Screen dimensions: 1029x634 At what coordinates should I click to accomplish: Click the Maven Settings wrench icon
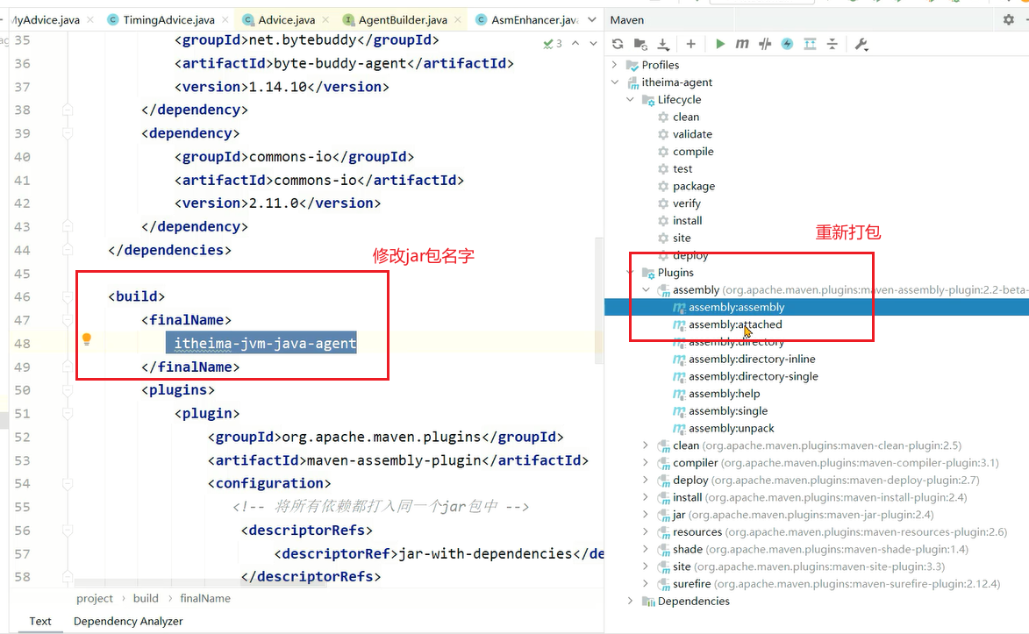click(x=861, y=44)
